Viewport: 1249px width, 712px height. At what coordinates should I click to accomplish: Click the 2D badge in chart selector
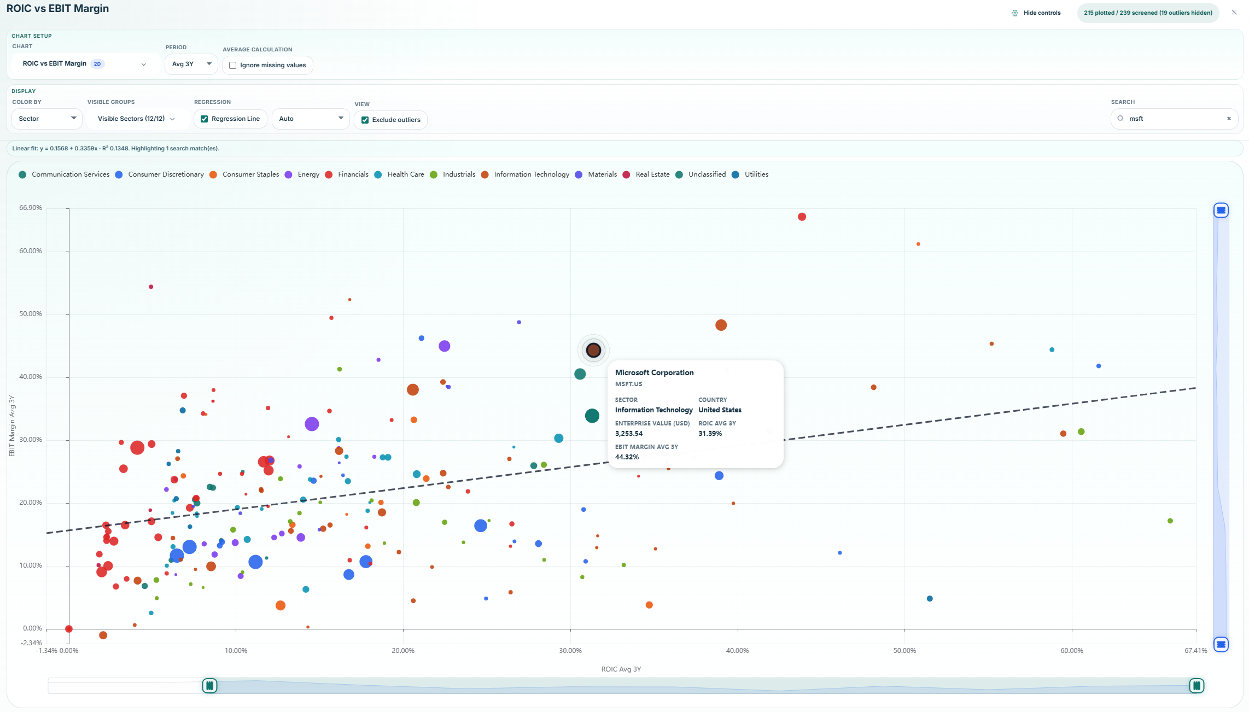click(97, 64)
